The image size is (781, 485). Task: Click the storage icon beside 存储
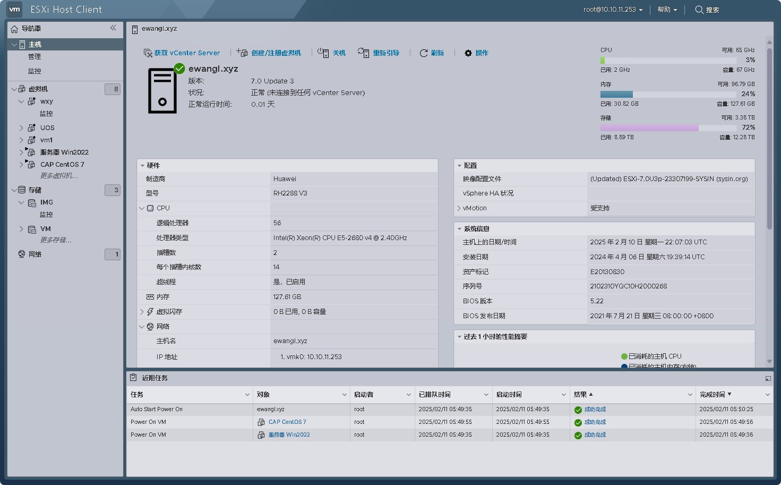tap(22, 190)
